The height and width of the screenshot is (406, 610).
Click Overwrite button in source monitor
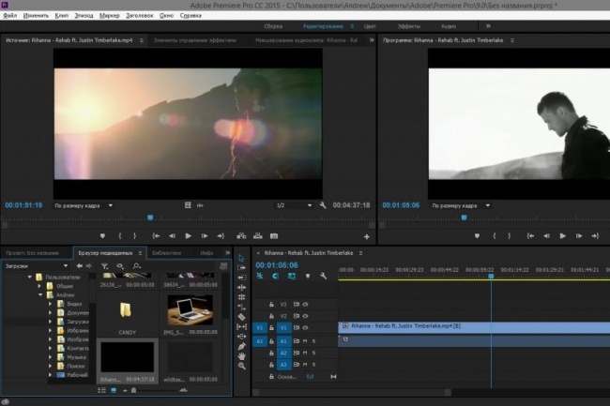click(257, 236)
